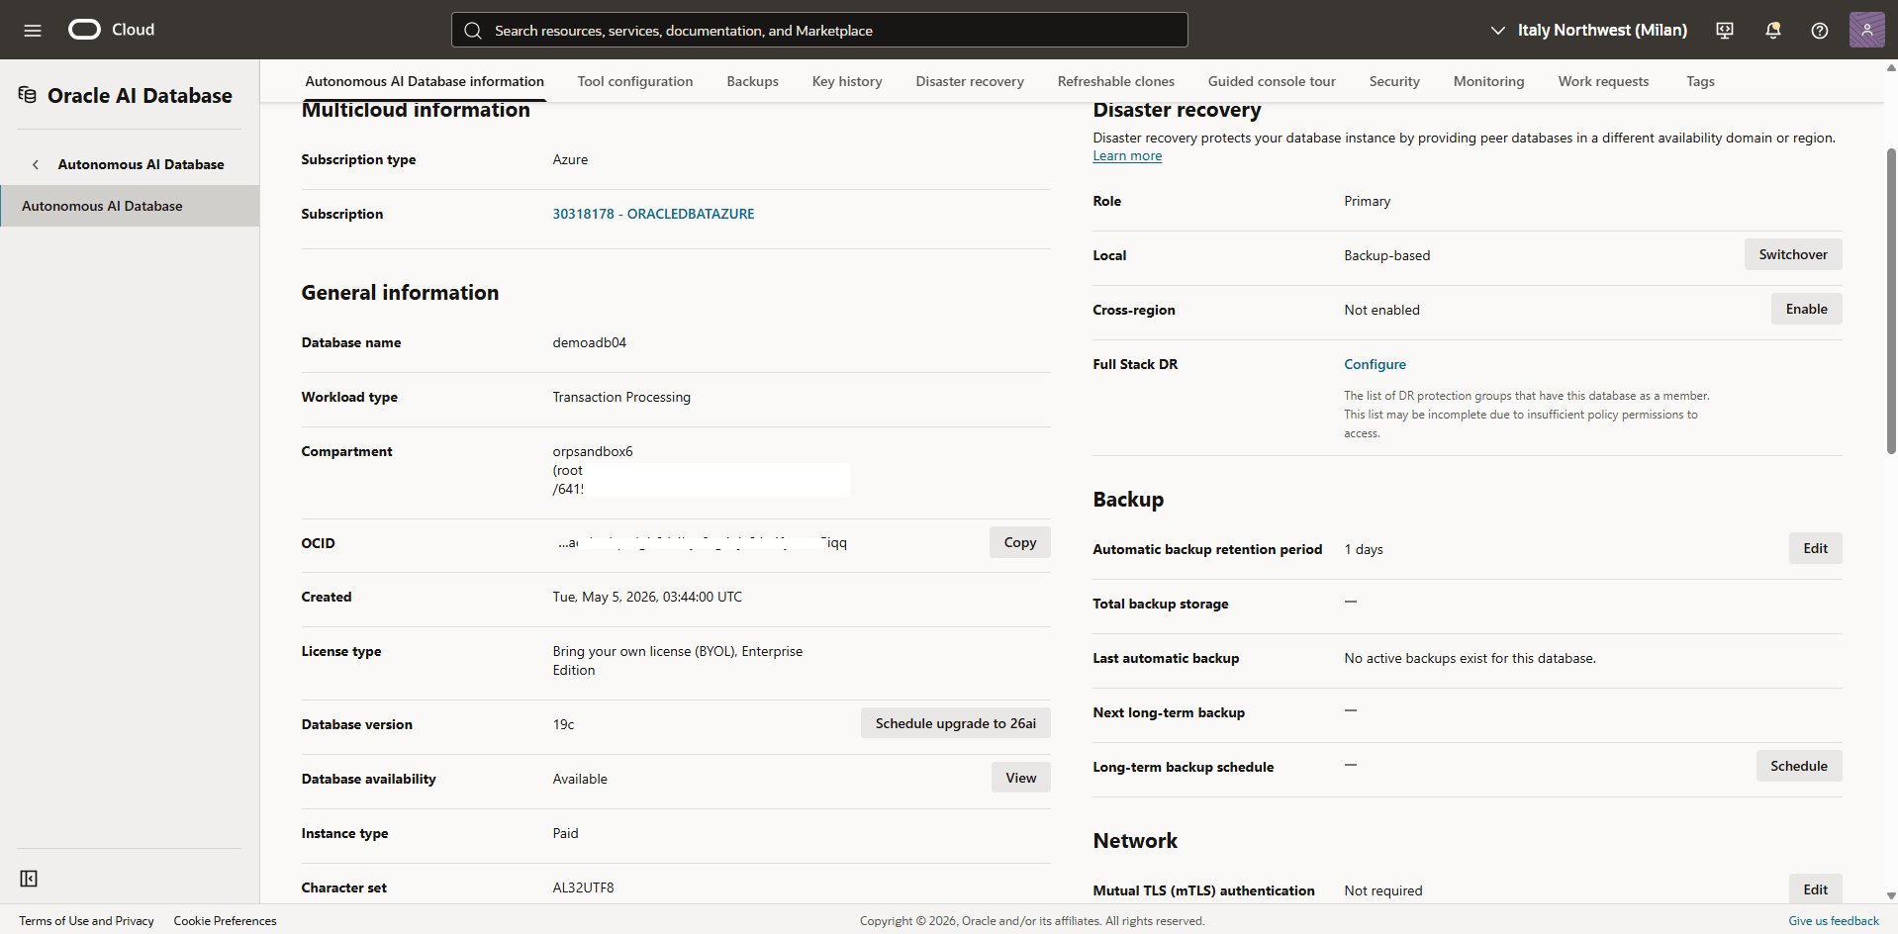Screen dimensions: 1898x934
Task: Enable cross-region disaster recovery
Action: [1806, 309]
